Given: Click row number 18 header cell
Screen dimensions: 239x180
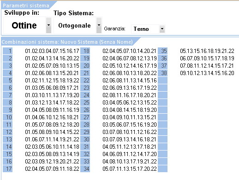Looking at the screenshot, I should (x=85, y=51).
